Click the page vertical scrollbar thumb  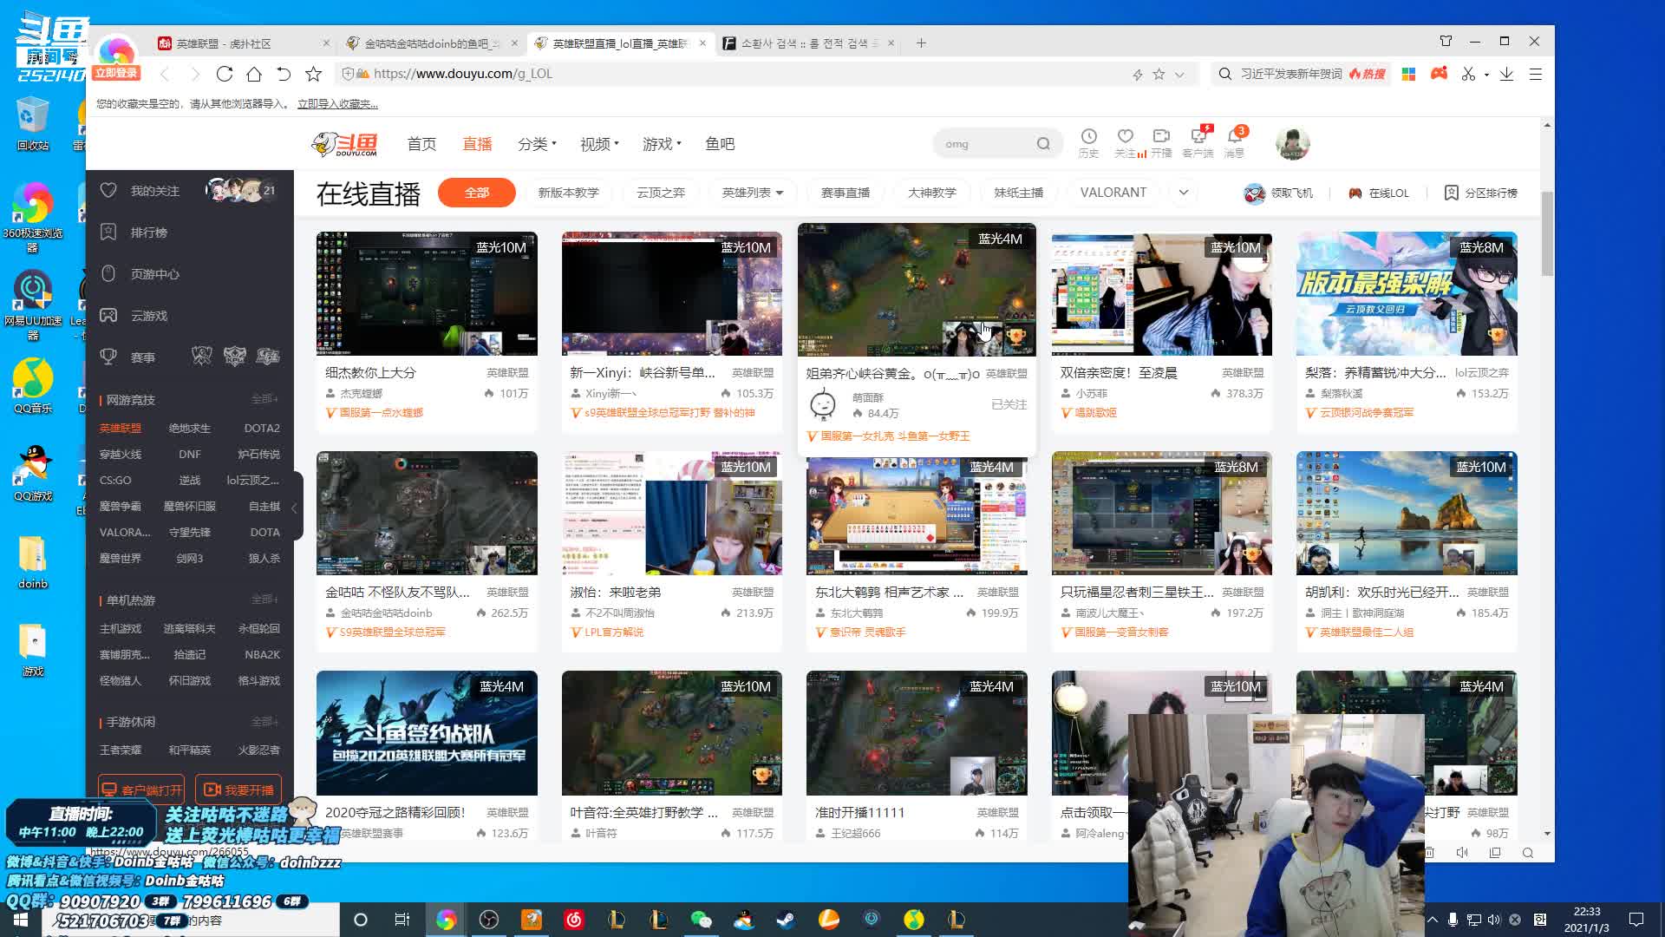pos(1547,234)
